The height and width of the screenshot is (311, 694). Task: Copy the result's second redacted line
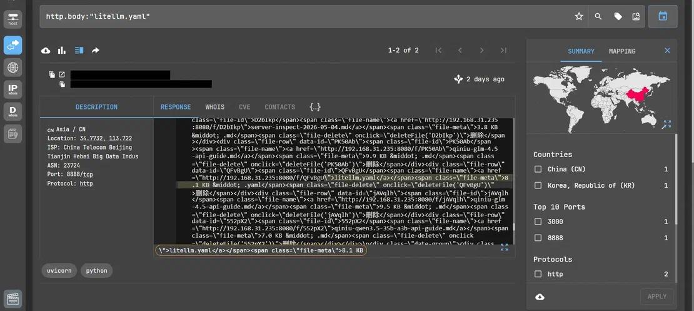click(x=63, y=84)
